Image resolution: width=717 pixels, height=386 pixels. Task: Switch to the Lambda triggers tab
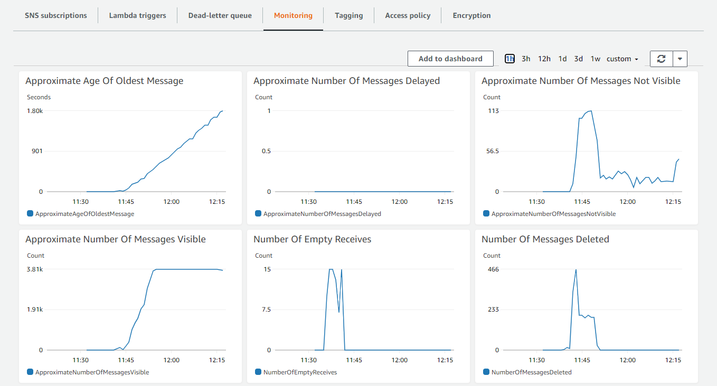(x=137, y=15)
